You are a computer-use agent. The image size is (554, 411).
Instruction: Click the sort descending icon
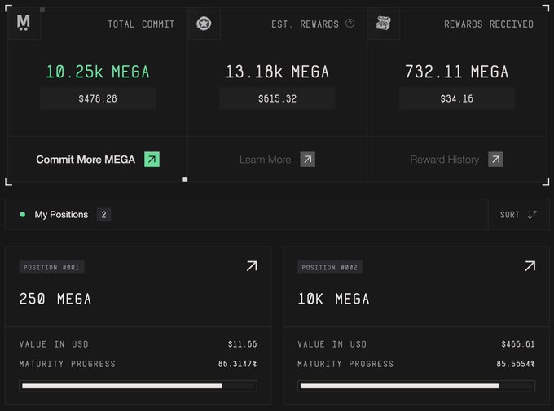[x=532, y=214]
